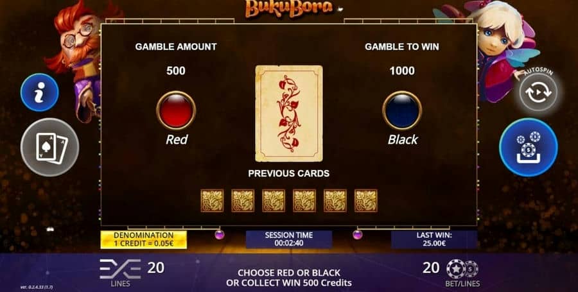Select the fifth previous card slot
This screenshot has height=292, width=578.
coord(335,201)
